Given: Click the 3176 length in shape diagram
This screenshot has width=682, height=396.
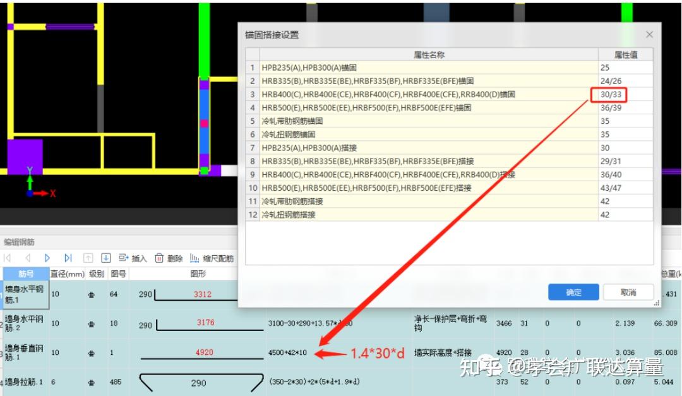Looking at the screenshot, I should 206,323.
